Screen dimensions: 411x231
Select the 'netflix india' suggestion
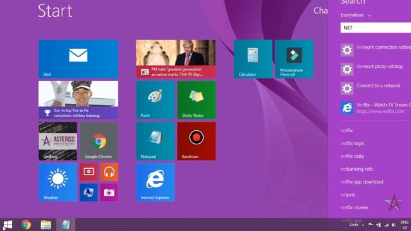[x=352, y=156]
